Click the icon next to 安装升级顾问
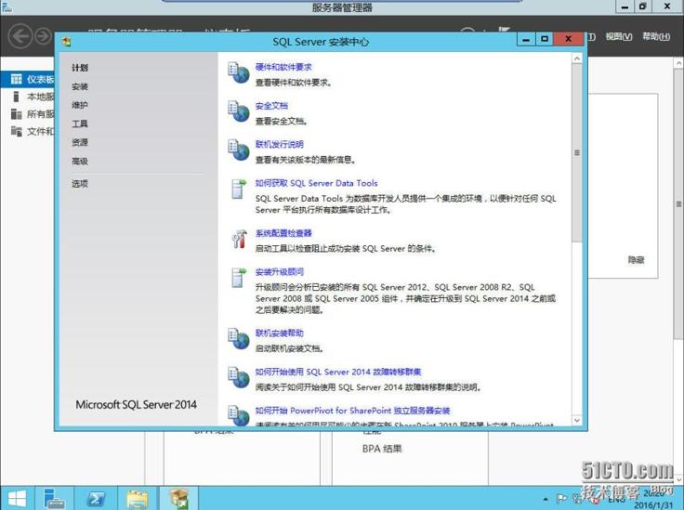The width and height of the screenshot is (684, 510). pos(238,278)
